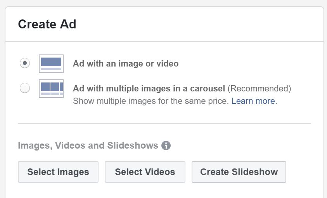Click "Show multiple images for the same price" text
The height and width of the screenshot is (198, 327).
[x=151, y=101]
